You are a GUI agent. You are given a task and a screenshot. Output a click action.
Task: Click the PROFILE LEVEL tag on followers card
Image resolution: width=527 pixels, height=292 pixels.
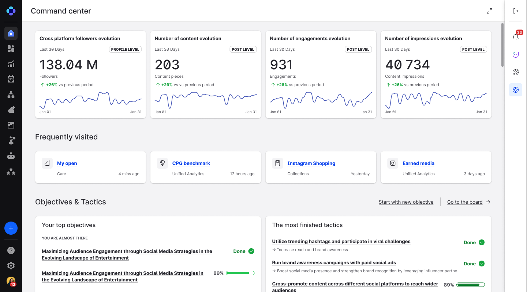click(x=125, y=49)
